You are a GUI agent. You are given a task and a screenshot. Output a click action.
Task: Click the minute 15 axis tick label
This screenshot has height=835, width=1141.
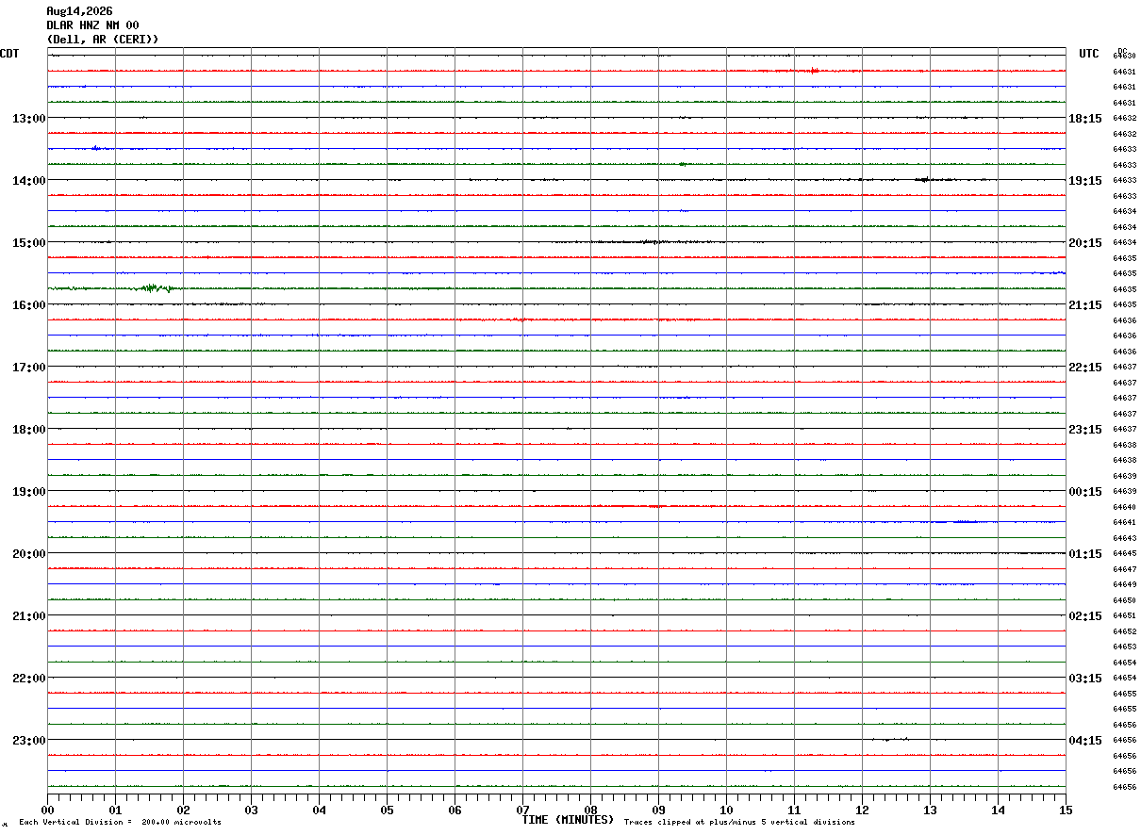[1066, 810]
